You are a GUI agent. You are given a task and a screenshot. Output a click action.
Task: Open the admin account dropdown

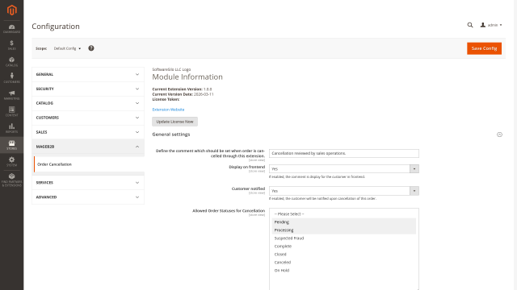coord(491,25)
